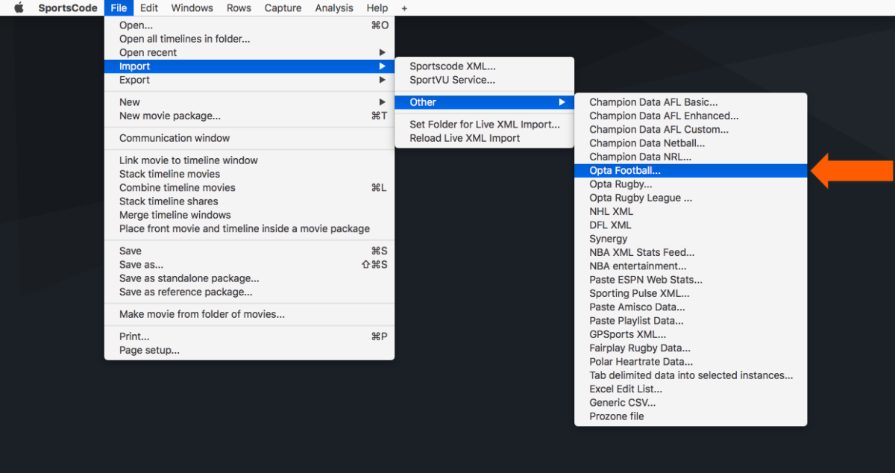Viewport: 895px width, 473px height.
Task: Expand the Open recent submenu
Action: click(x=249, y=52)
